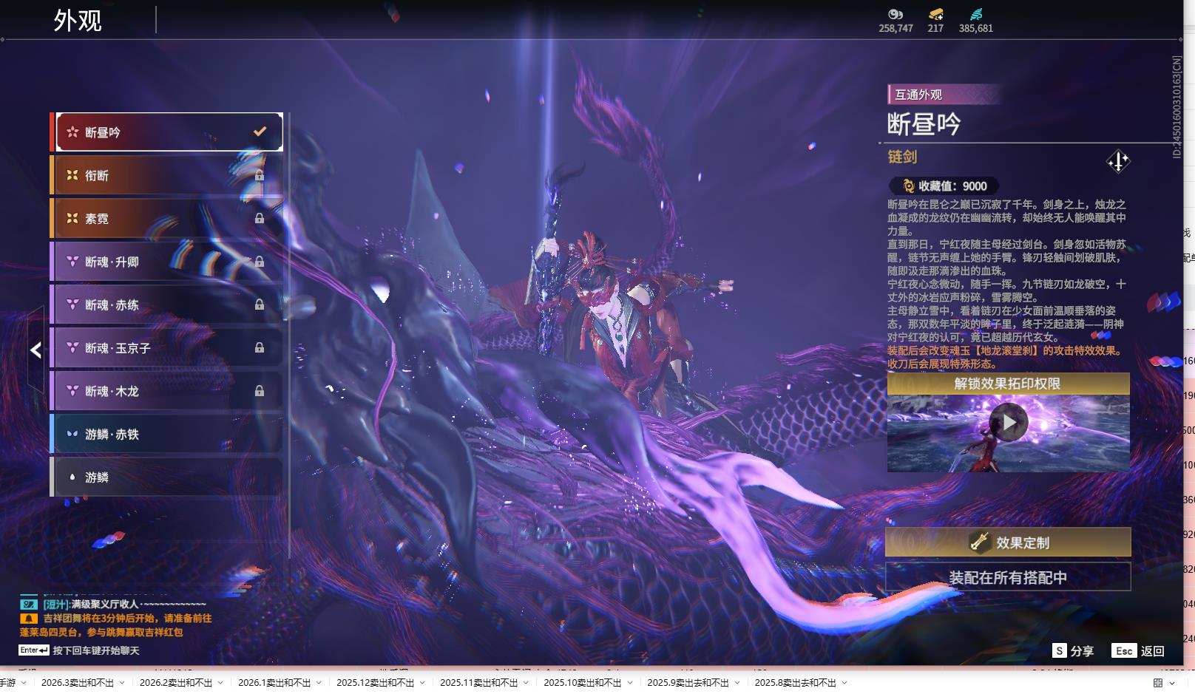Click the 断魂·升卿 rarity icon
Viewport: 1195px width, 694px height.
pos(72,262)
